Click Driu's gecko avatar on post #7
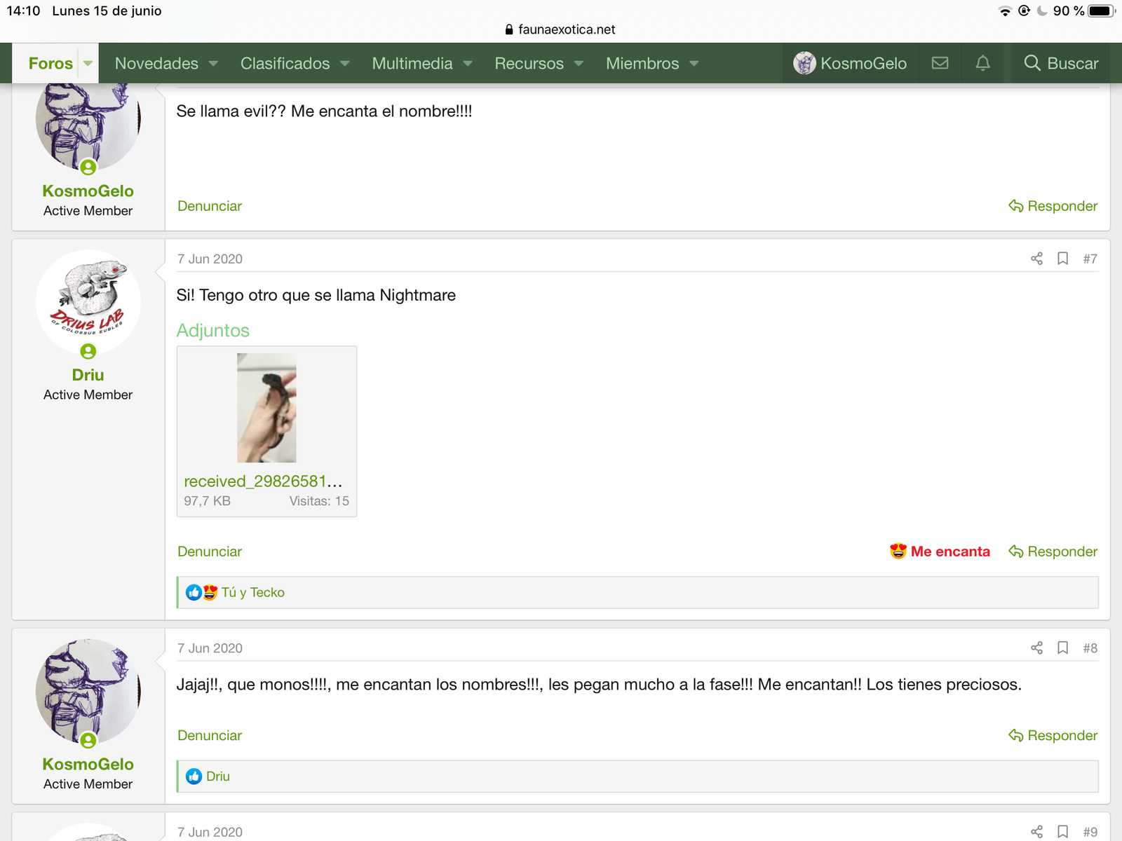This screenshot has height=841, width=1122. click(x=88, y=302)
